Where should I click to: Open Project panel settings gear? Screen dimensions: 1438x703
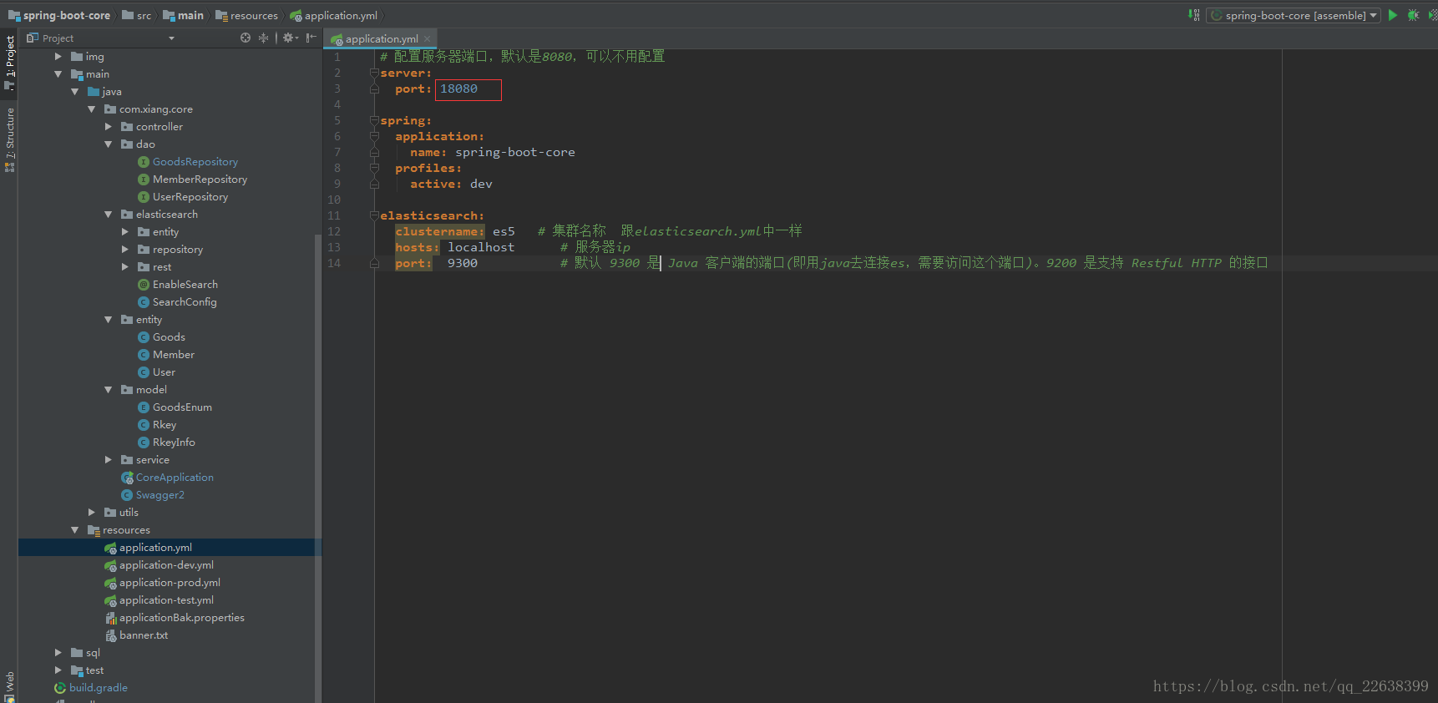[x=289, y=38]
